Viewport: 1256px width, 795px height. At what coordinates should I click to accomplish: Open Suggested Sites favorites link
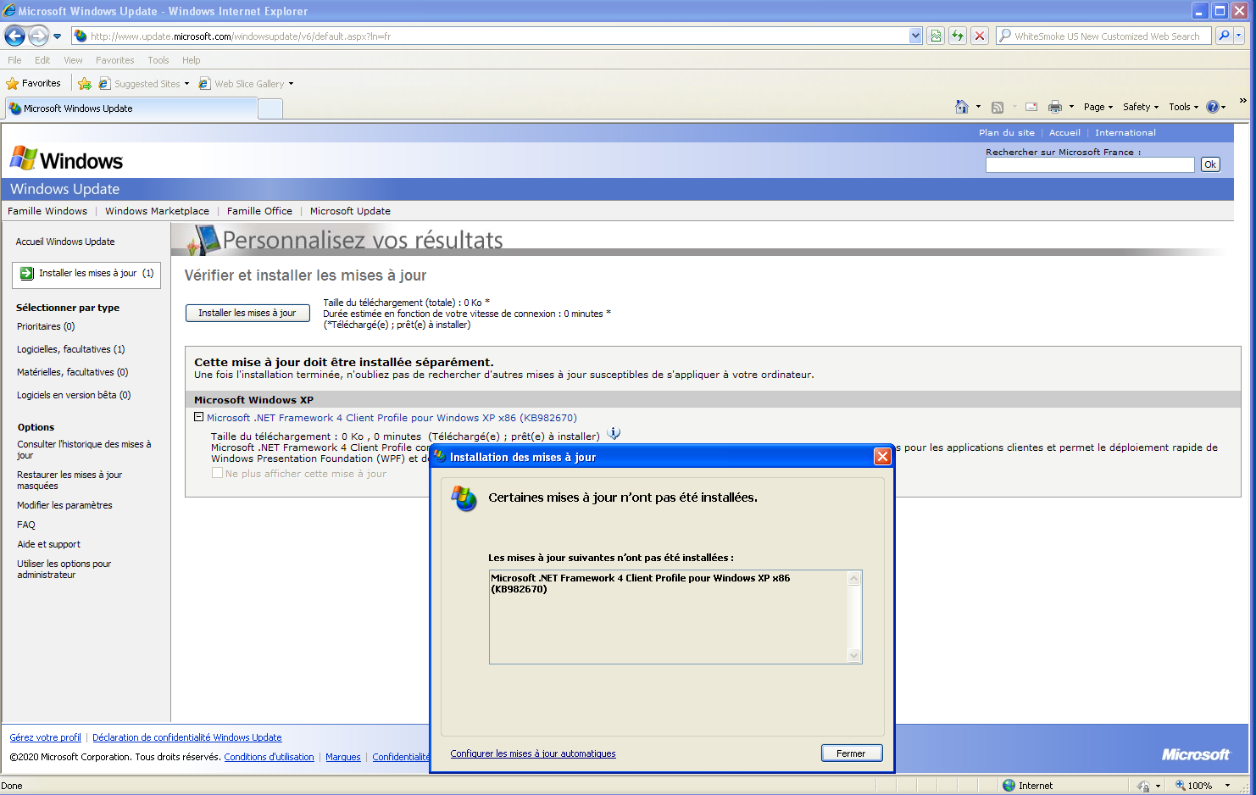pyautogui.click(x=144, y=84)
